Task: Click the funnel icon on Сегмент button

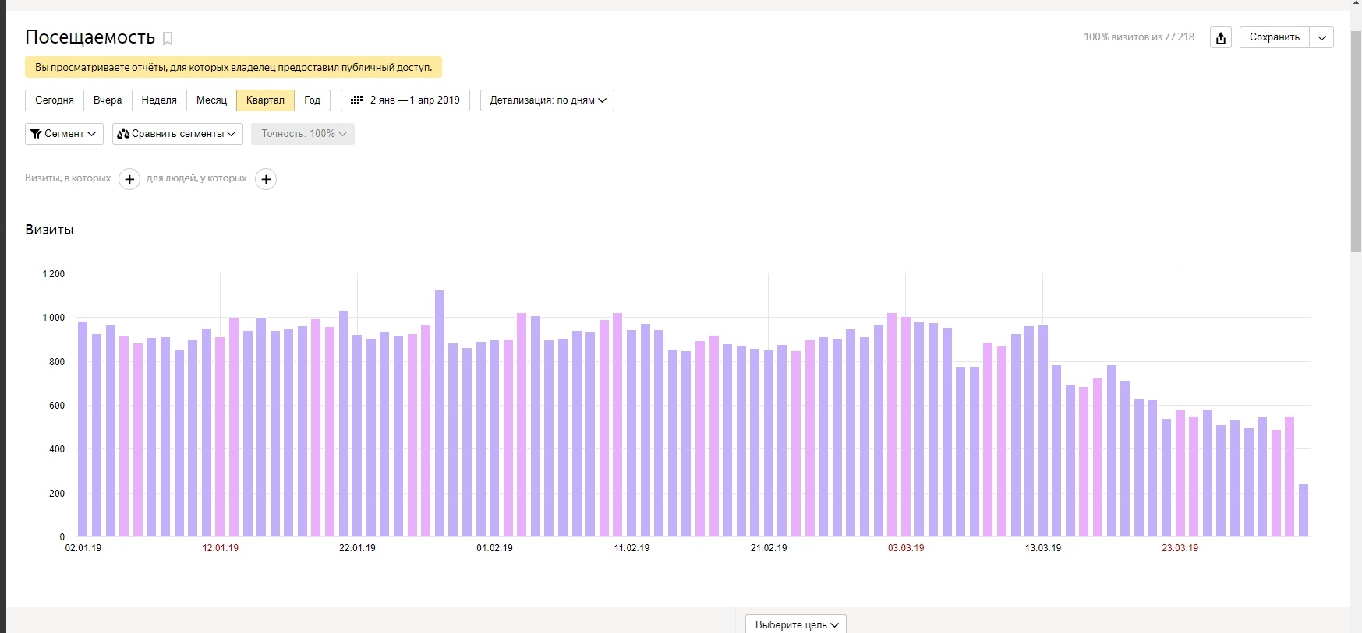Action: 36,134
